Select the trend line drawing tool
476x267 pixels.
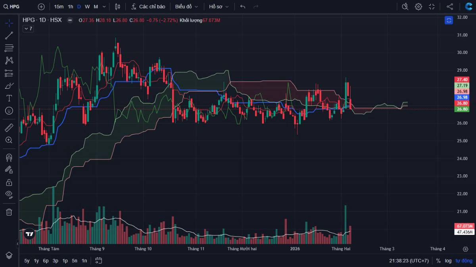coord(9,36)
